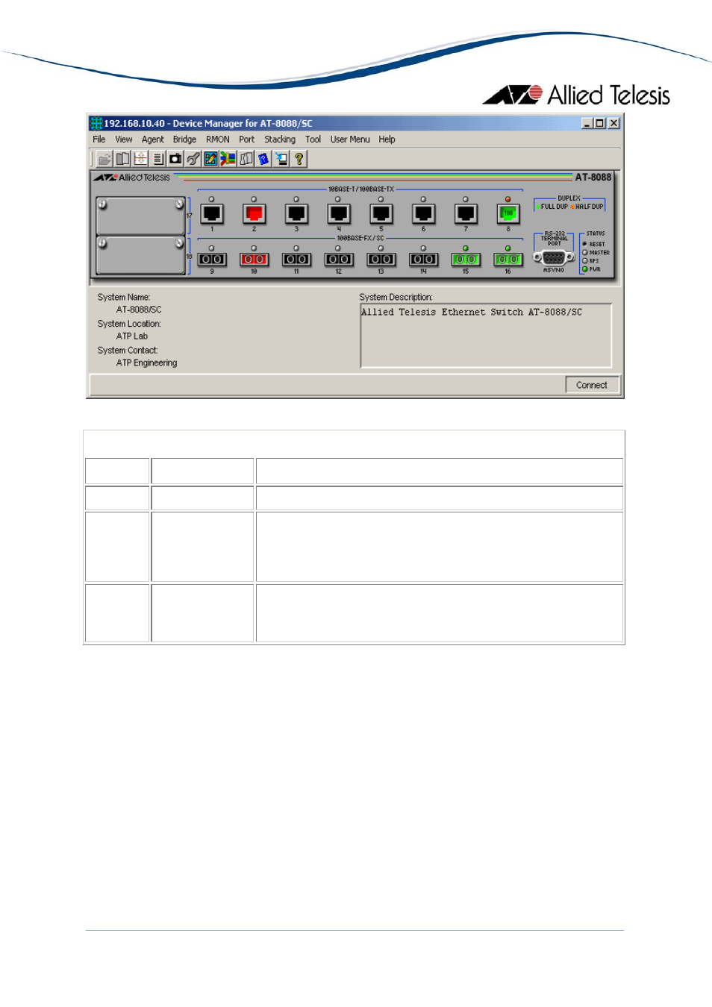Click the RS-232 terminal port connector
Image resolution: width=712 pixels, height=1007 pixels.
point(554,257)
